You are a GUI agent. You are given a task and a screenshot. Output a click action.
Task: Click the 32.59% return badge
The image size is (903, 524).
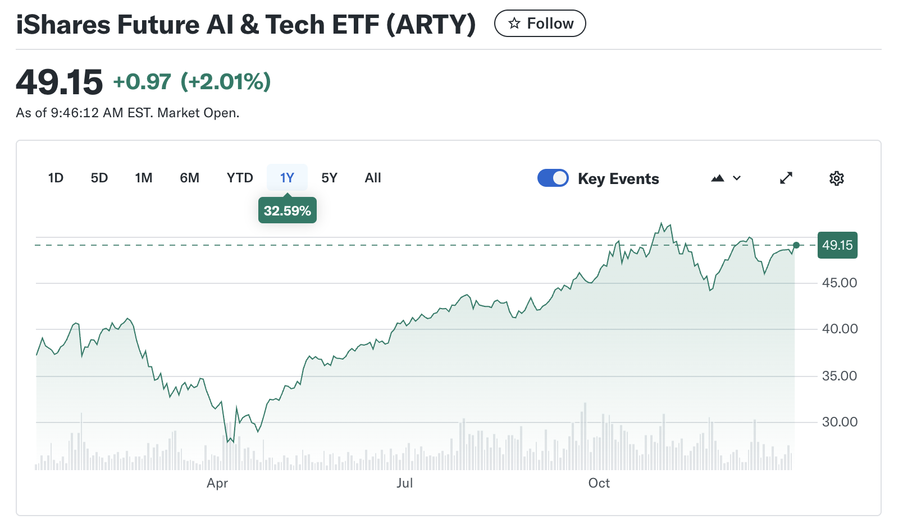click(x=288, y=211)
